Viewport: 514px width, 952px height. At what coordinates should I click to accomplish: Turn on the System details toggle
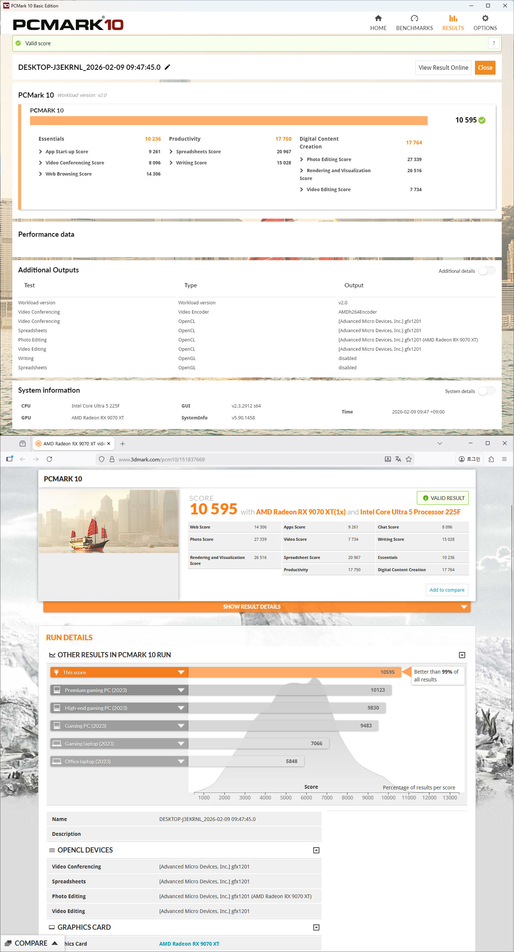point(486,391)
